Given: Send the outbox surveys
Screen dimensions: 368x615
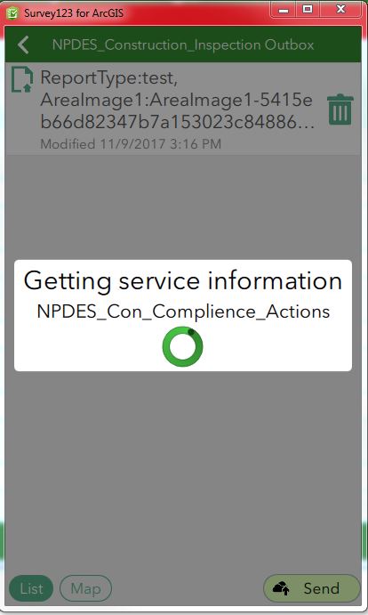Looking at the screenshot, I should pyautogui.click(x=312, y=588).
